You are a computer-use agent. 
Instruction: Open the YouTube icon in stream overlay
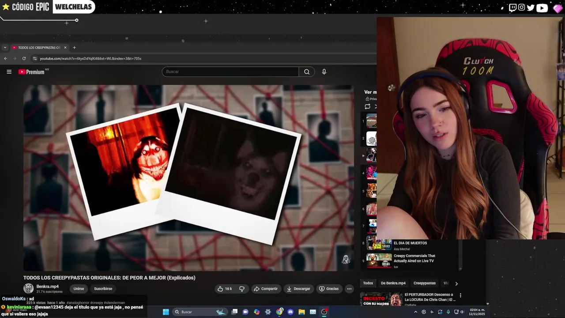pos(542,8)
